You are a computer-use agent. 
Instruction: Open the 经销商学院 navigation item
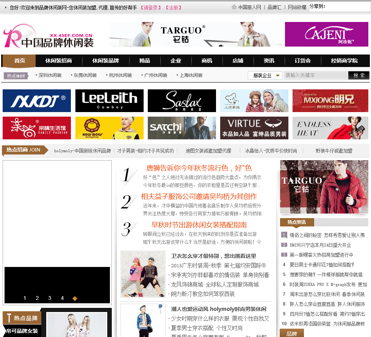pos(344,61)
